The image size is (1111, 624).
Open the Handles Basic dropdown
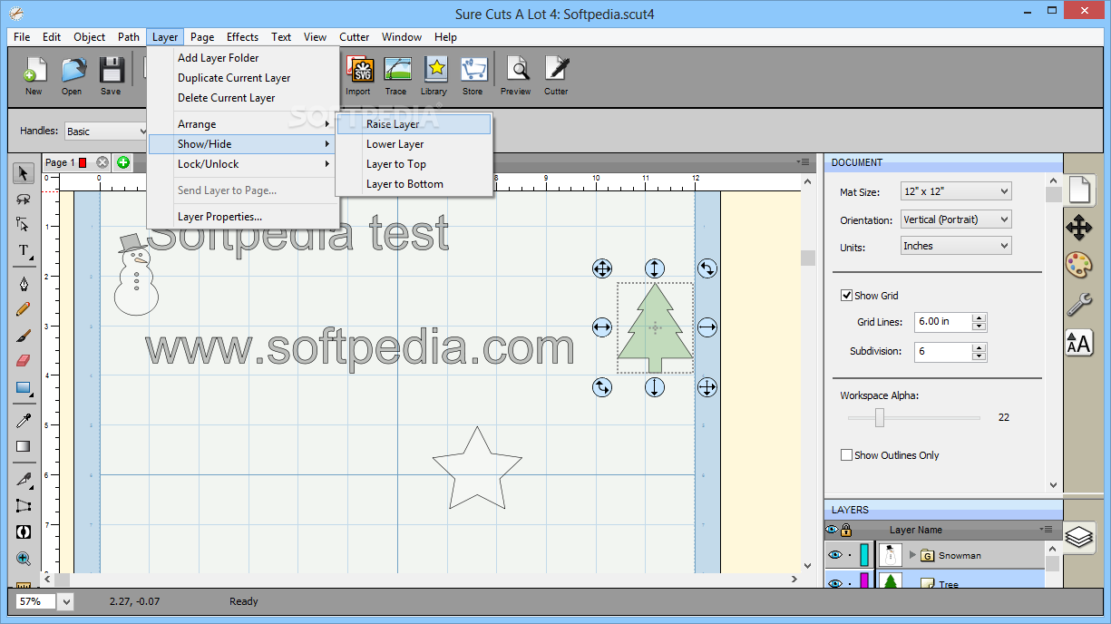[106, 132]
